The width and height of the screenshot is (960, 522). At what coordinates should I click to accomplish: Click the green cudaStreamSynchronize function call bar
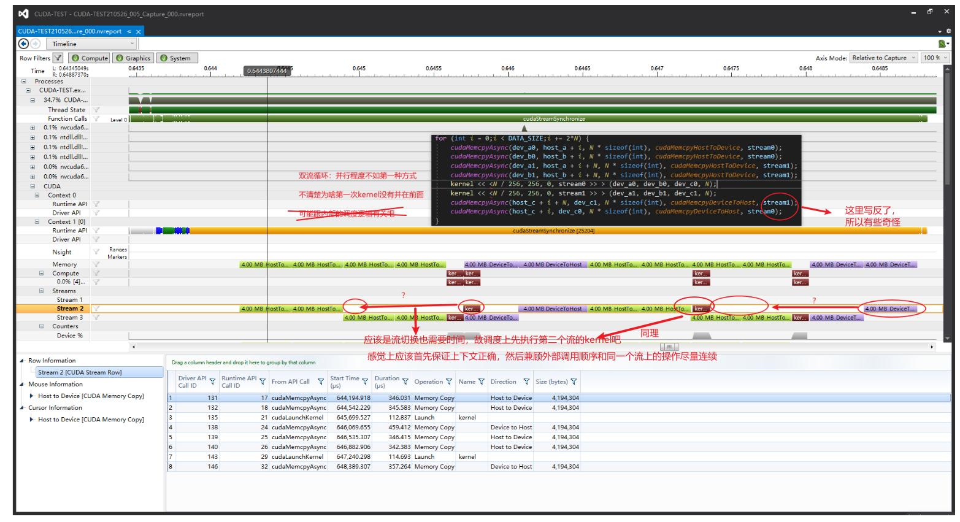[554, 119]
